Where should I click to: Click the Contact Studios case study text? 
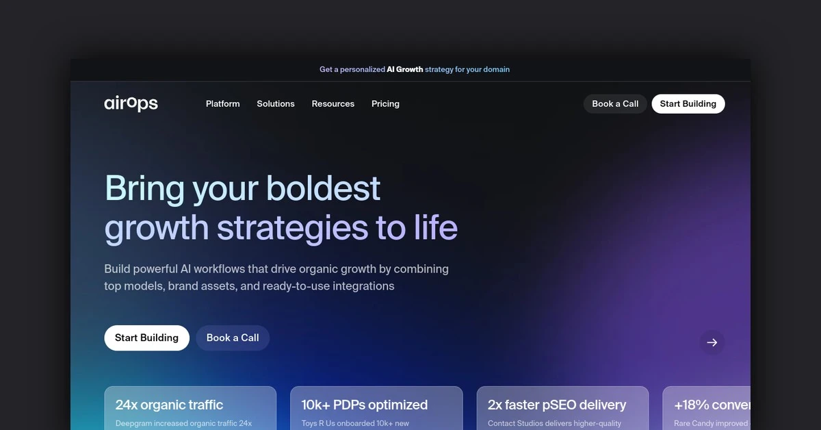pos(554,423)
